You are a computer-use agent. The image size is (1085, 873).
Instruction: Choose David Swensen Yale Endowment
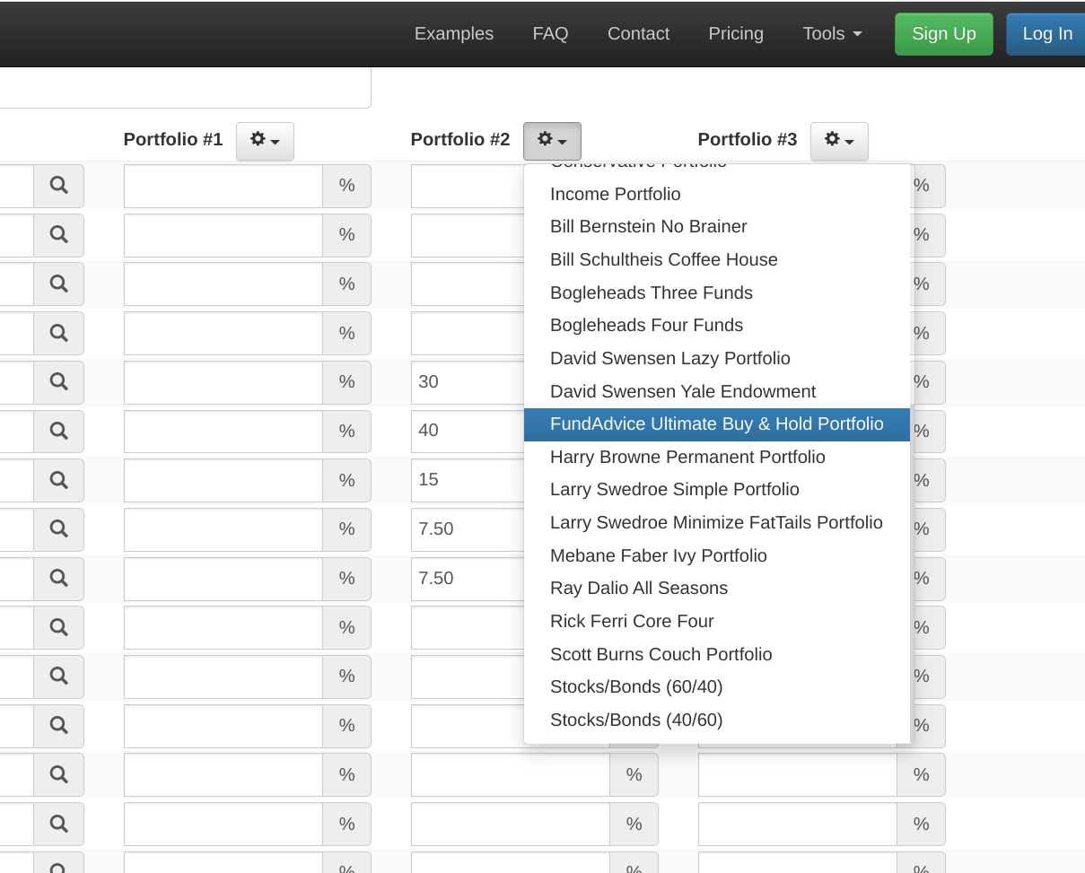(717, 391)
